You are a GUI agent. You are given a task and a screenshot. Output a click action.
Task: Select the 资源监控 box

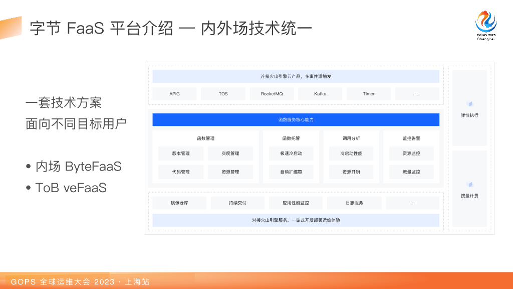coord(411,154)
